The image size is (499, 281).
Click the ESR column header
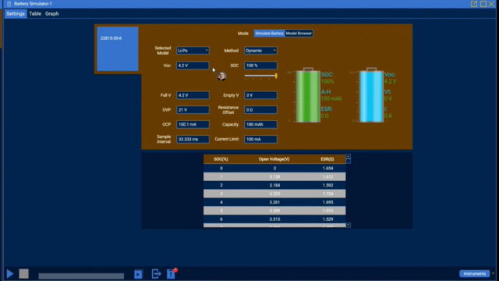click(327, 159)
